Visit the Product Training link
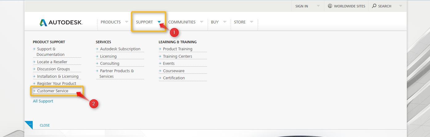This screenshot has width=430, height=137. click(177, 49)
